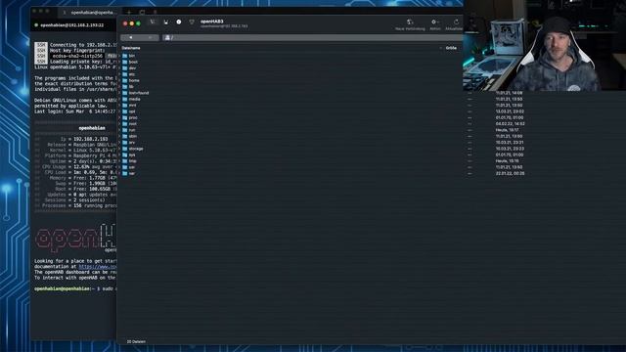Image resolution: width=626 pixels, height=352 pixels.
Task: Open the Bonjour view icon in toolbar
Action: tap(192, 22)
